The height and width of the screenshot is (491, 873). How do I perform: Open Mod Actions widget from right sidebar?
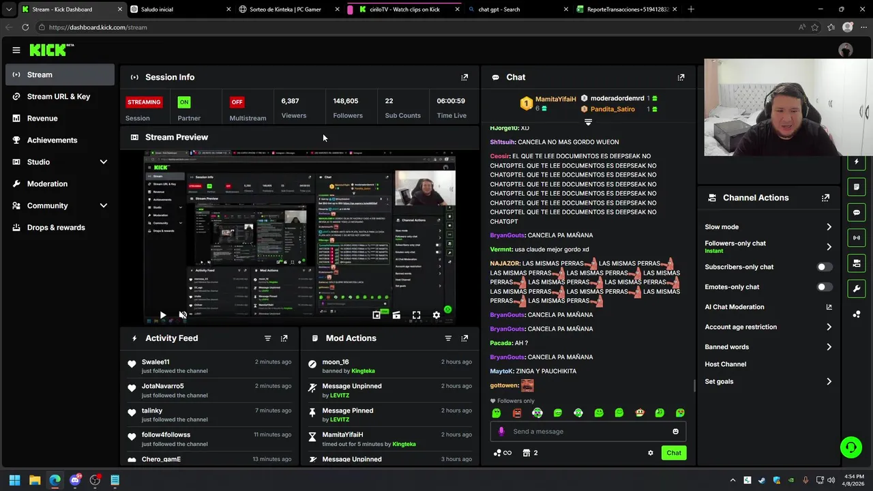pos(857,187)
